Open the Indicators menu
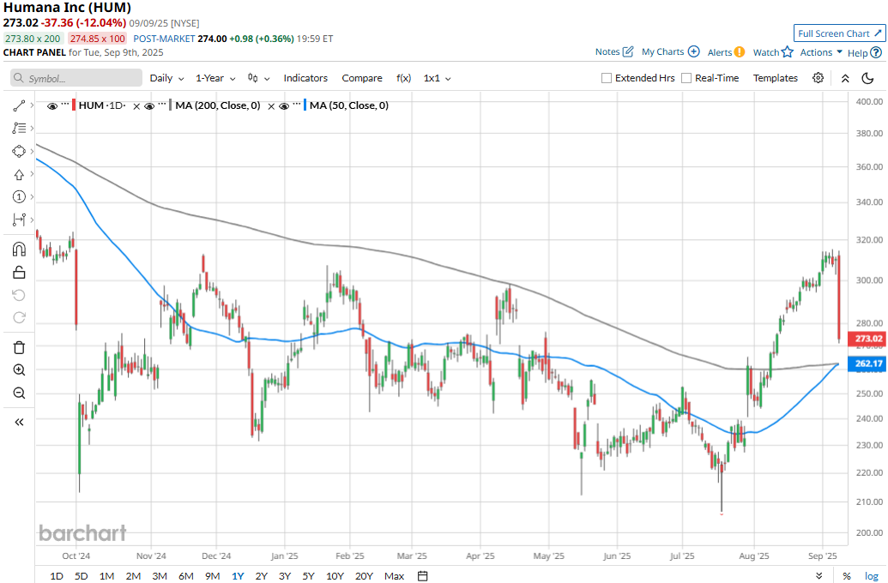This screenshot has height=583, width=888. pos(305,78)
